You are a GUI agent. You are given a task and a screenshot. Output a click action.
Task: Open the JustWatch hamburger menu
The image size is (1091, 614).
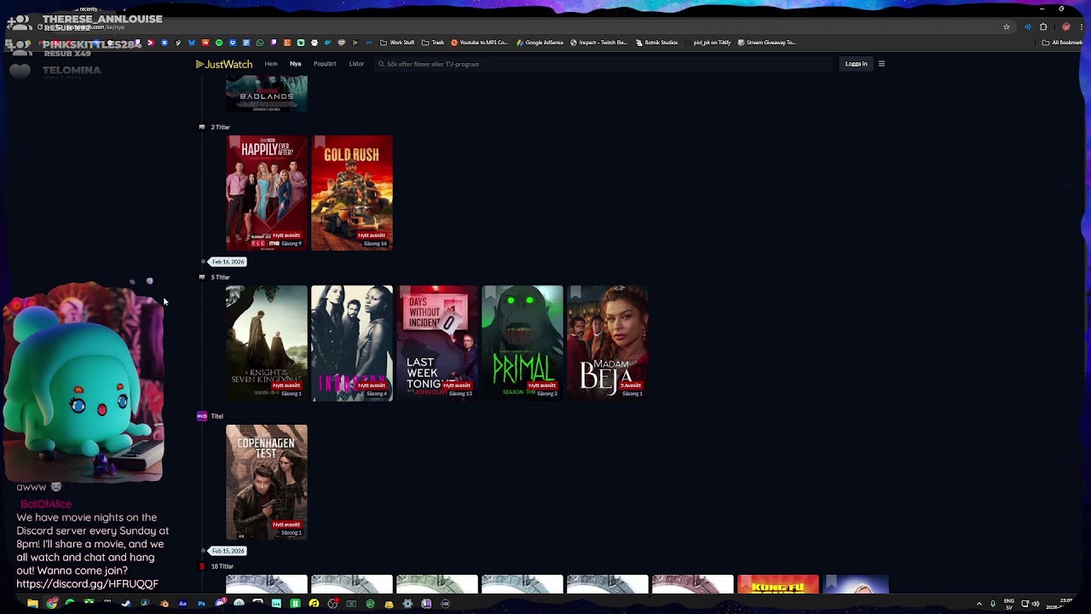881,64
